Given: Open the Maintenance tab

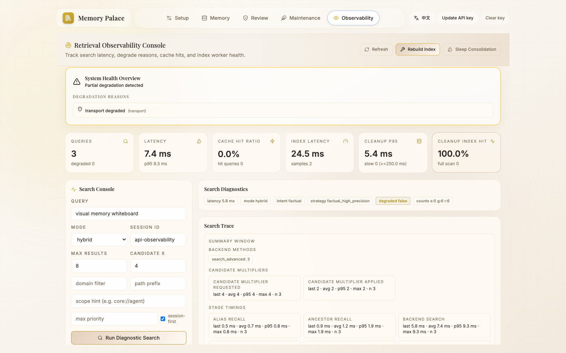Looking at the screenshot, I should click(301, 18).
